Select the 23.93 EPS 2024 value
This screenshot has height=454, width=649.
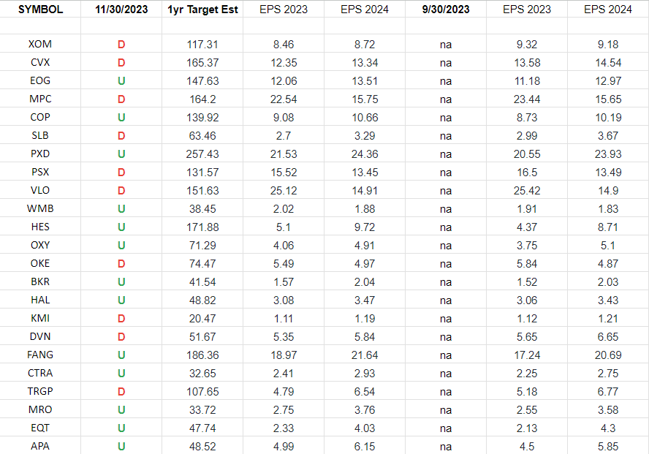click(608, 154)
